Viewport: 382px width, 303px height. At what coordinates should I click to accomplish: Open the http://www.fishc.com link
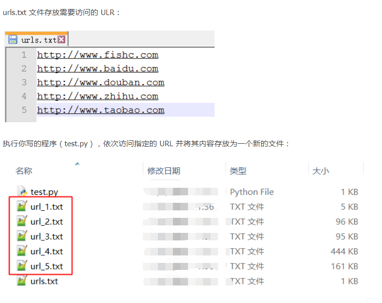pos(97,55)
